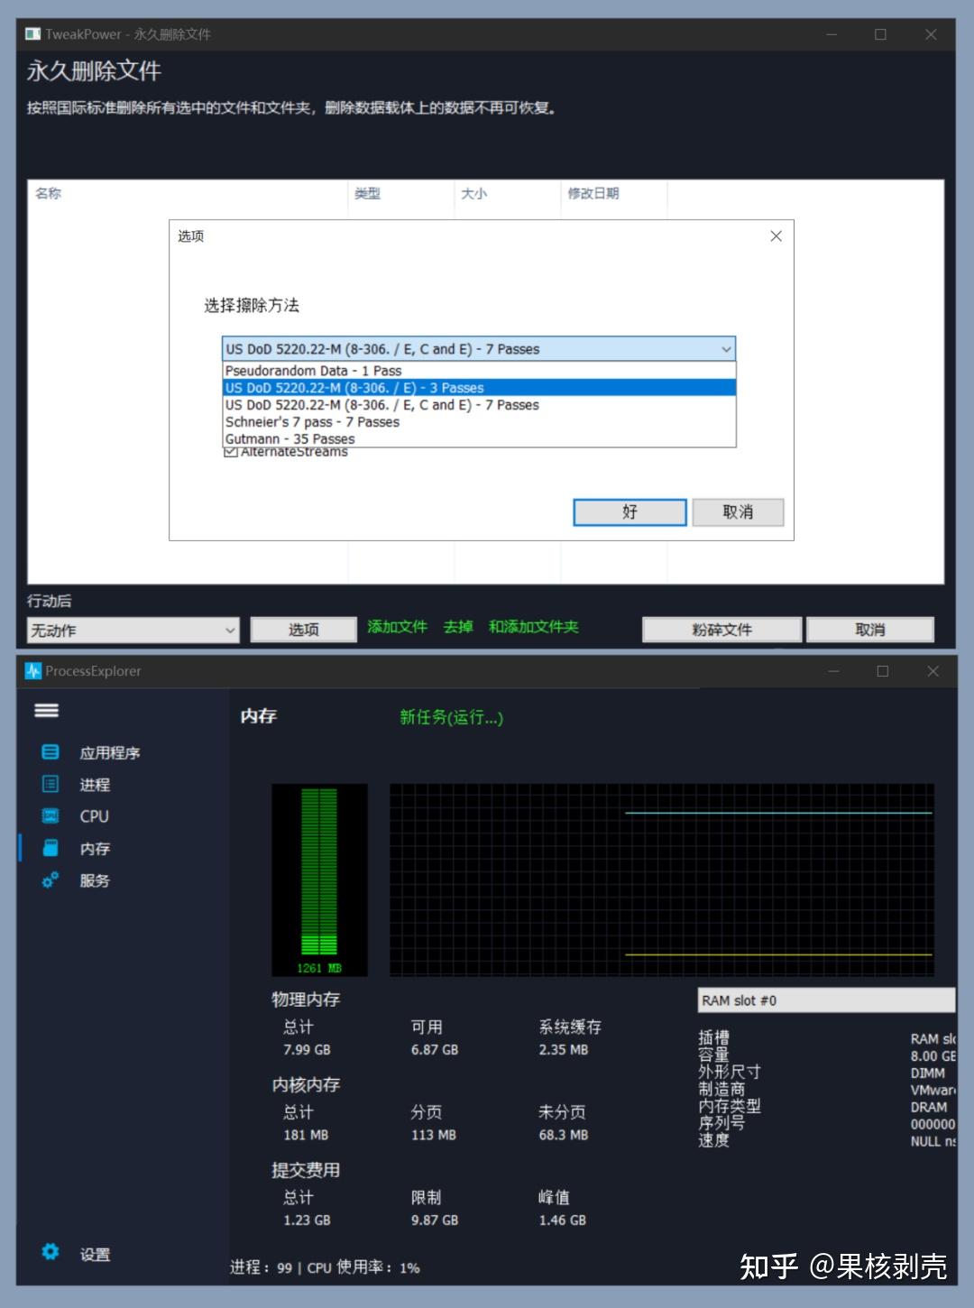Switch to the 内存 section
Viewport: 974px width, 1308px height.
pos(95,849)
